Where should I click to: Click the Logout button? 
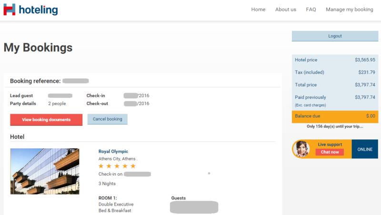tap(335, 36)
